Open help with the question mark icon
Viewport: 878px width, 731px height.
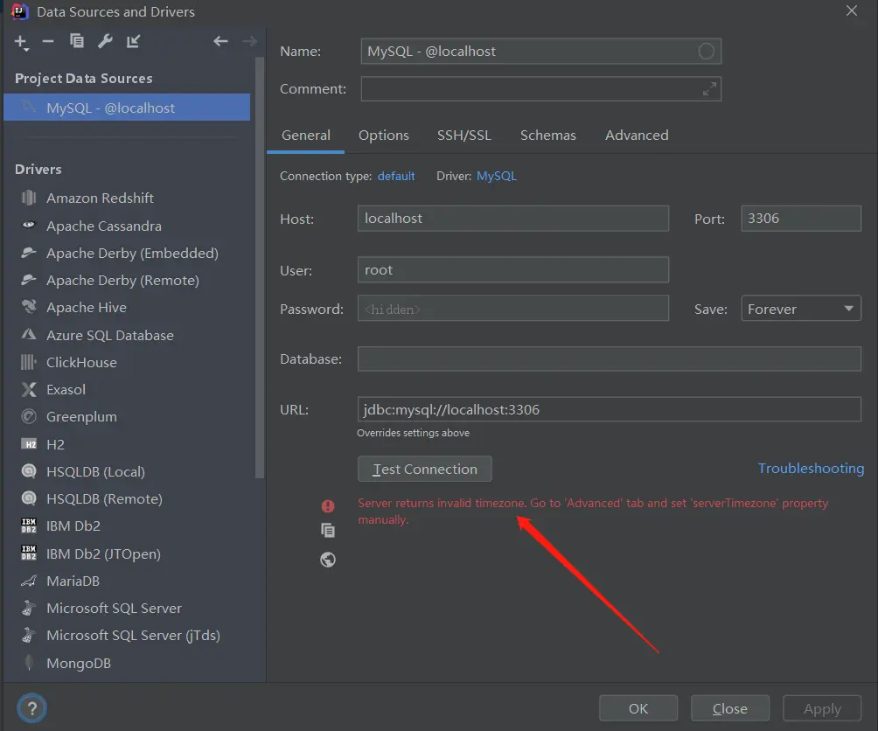[x=31, y=708]
